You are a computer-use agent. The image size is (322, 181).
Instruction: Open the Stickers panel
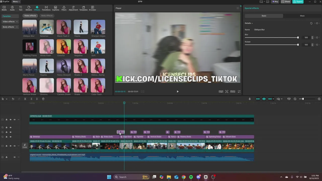(29, 8)
